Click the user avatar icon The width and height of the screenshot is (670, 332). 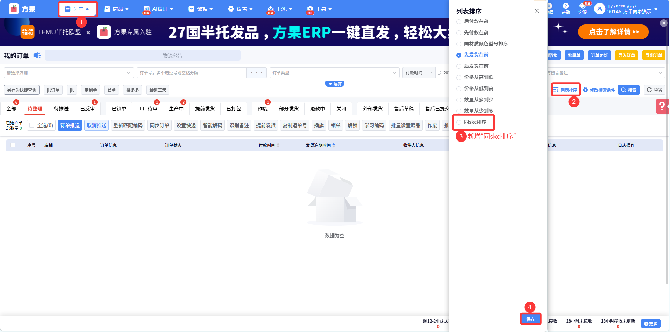[x=599, y=9]
